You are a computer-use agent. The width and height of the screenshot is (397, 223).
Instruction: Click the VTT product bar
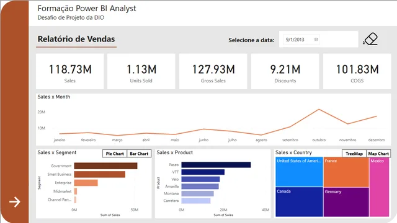[x=203, y=172]
